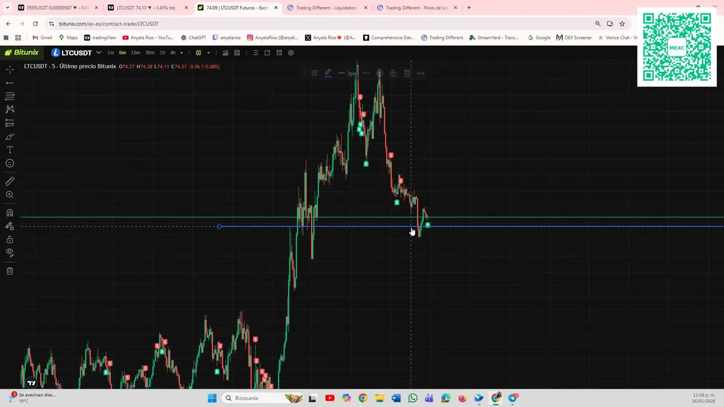Select the brush drawing tool
The image size is (724, 407).
(x=10, y=136)
